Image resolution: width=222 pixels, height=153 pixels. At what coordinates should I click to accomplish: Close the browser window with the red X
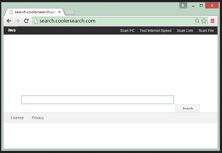pos(212,5)
